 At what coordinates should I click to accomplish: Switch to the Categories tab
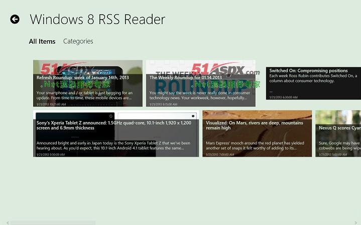coord(78,41)
